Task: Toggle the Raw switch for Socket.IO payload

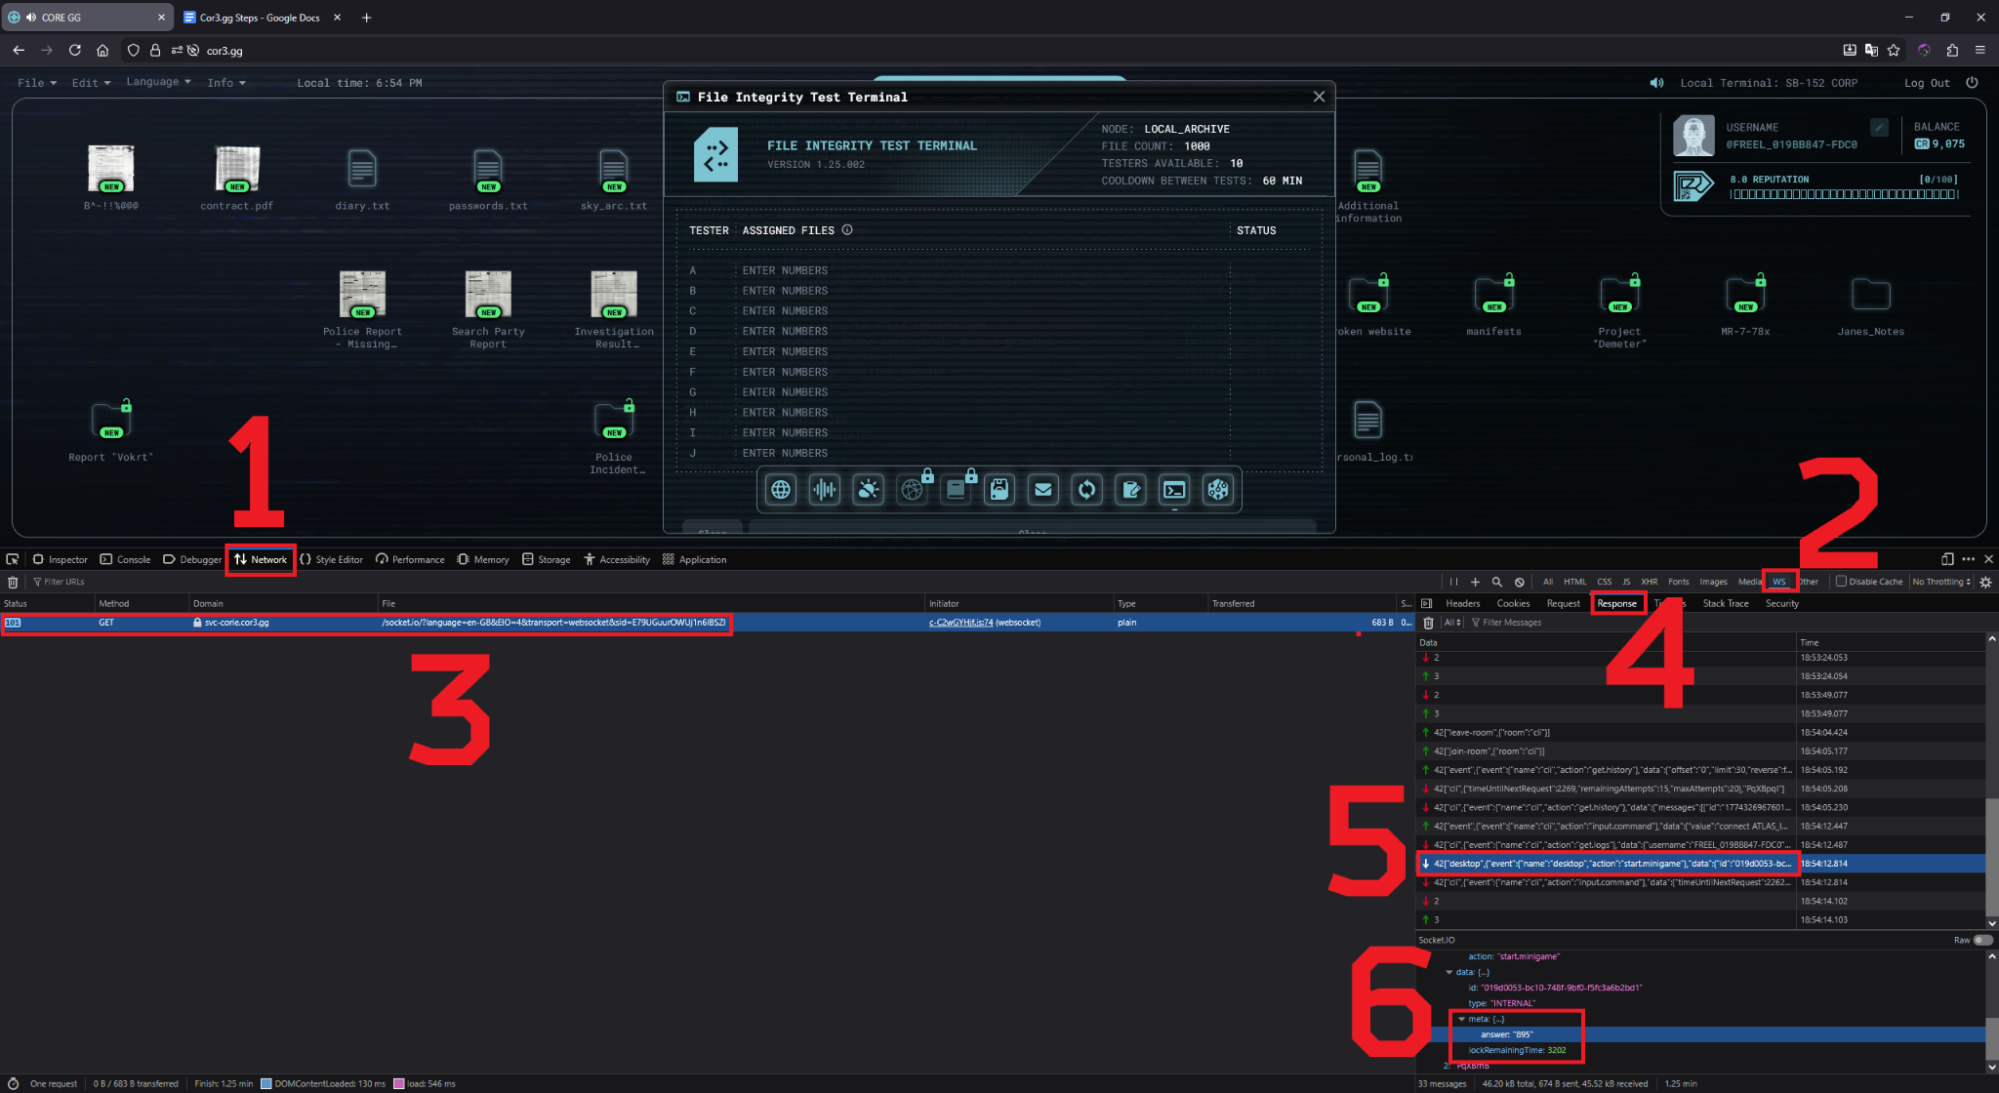Action: (x=1982, y=940)
